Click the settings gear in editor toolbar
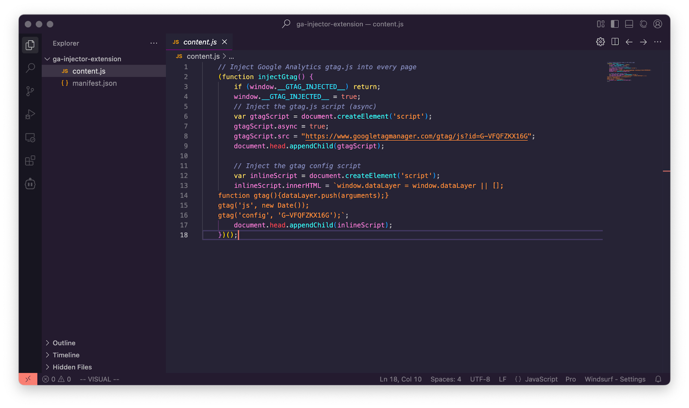Image resolution: width=689 pixels, height=408 pixels. 600,42
